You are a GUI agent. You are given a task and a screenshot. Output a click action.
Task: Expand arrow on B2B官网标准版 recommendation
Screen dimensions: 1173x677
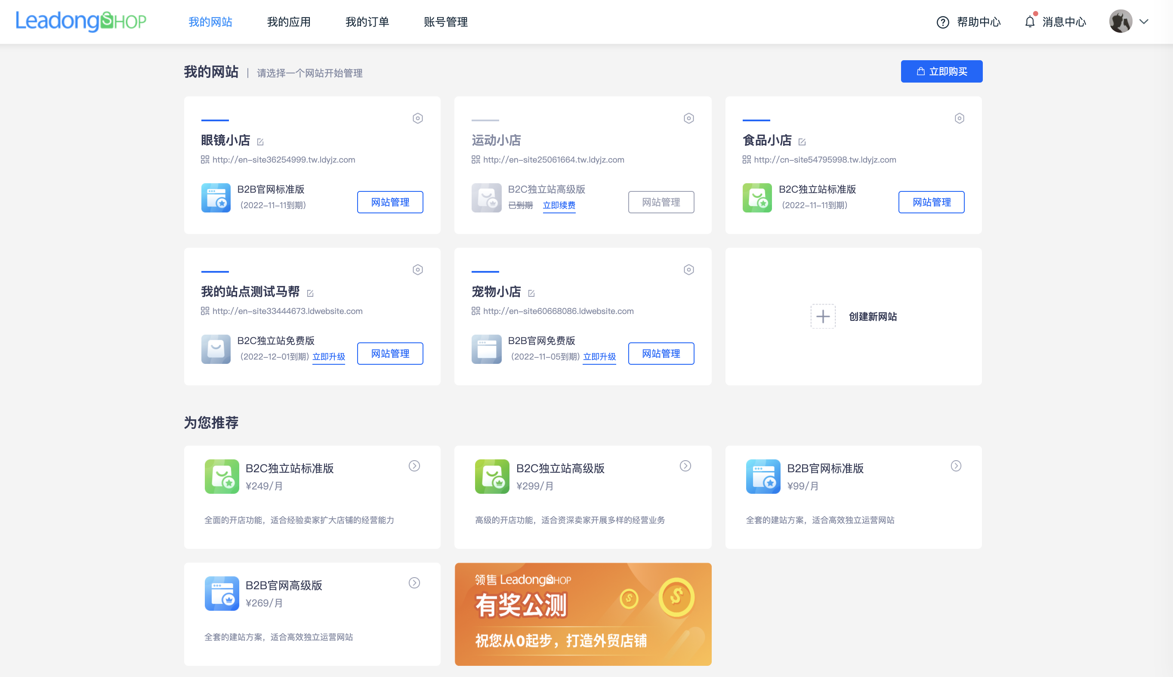(956, 466)
